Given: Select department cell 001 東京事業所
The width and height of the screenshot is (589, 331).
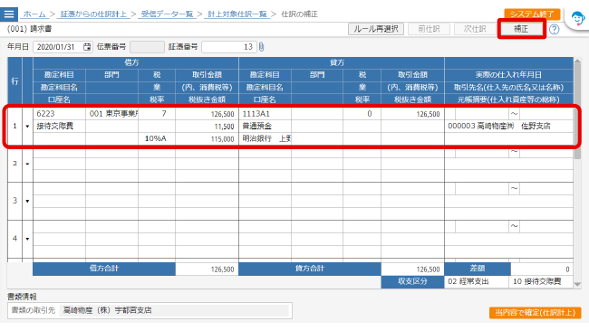Looking at the screenshot, I should (x=112, y=114).
